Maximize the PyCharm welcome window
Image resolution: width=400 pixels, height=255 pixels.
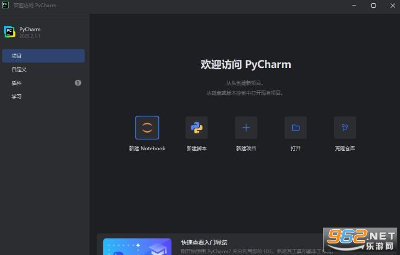(374, 5)
